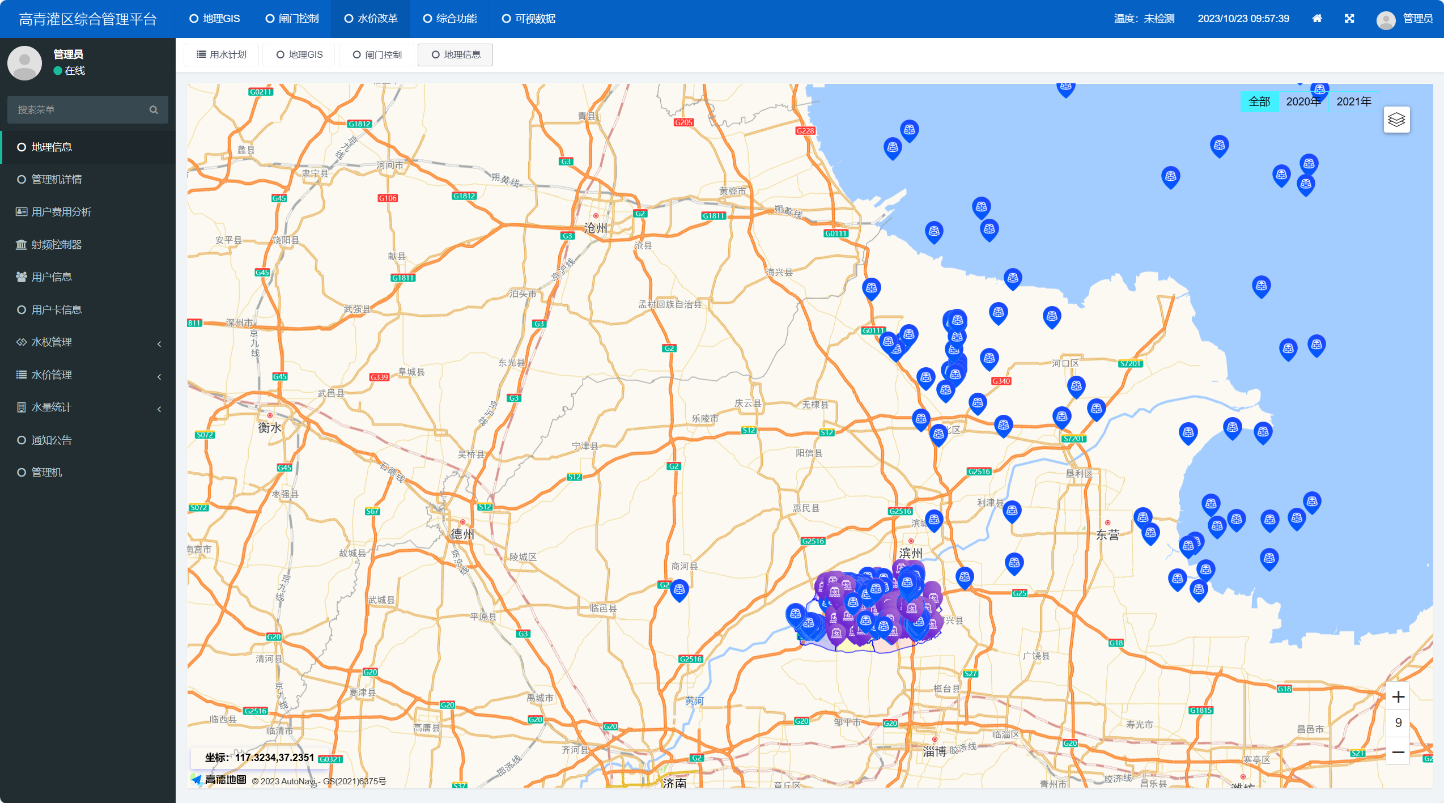
Task: Switch to the 用水计划 tab
Action: [x=222, y=55]
